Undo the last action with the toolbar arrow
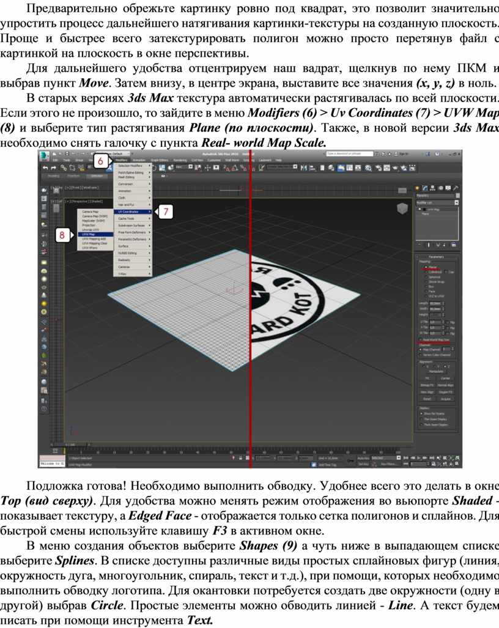Image resolution: width=499 pixels, height=628 pixels. click(x=45, y=168)
